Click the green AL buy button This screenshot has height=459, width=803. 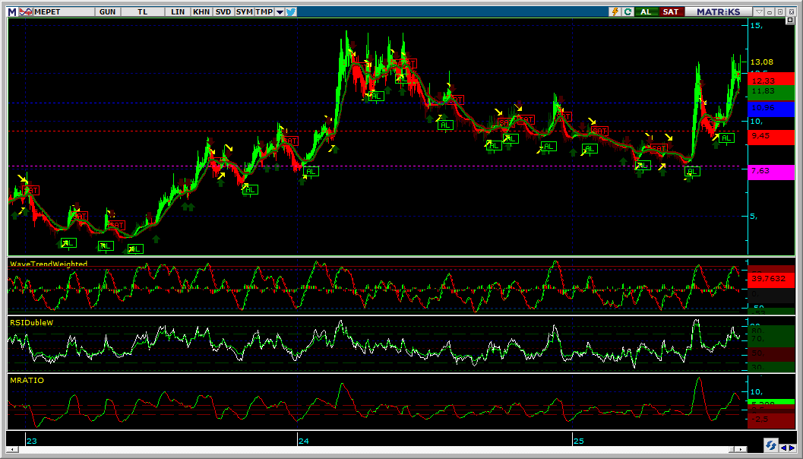coord(647,11)
